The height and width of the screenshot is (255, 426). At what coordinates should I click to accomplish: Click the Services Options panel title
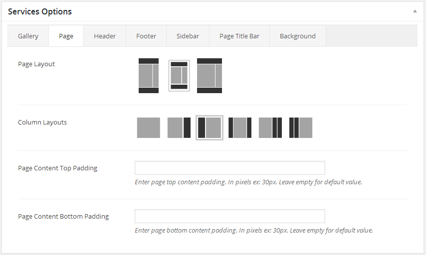coord(40,11)
